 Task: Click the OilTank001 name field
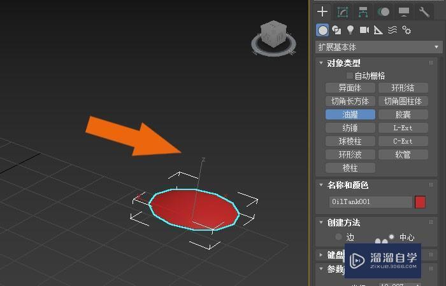(x=371, y=201)
